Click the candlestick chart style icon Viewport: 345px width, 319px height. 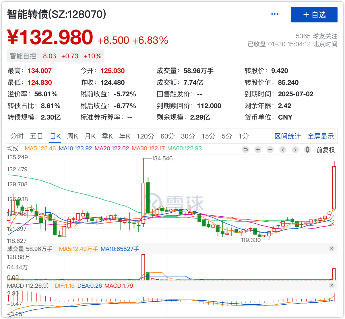pyautogui.click(x=308, y=149)
